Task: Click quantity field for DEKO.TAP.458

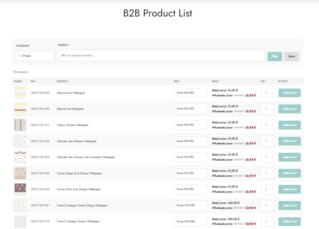Action: [x=267, y=173]
